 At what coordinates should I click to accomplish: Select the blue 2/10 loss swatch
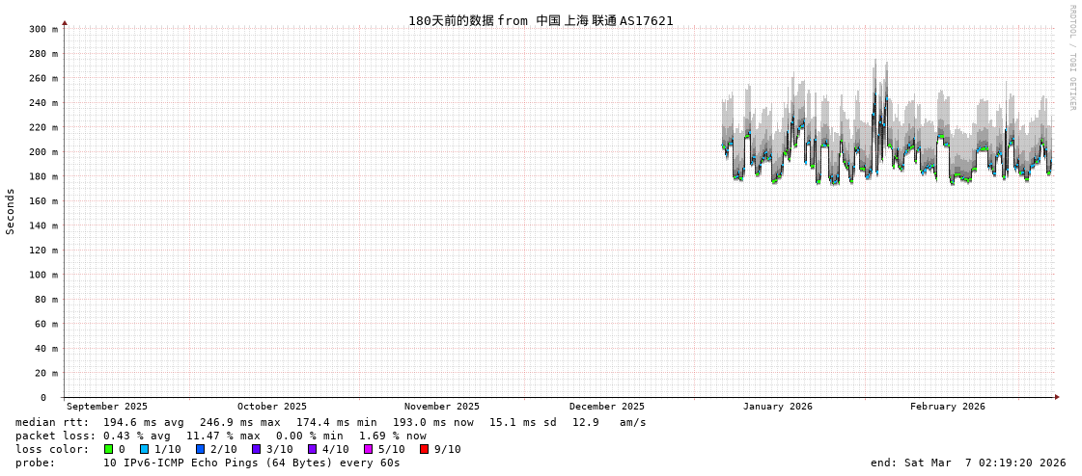click(x=200, y=449)
